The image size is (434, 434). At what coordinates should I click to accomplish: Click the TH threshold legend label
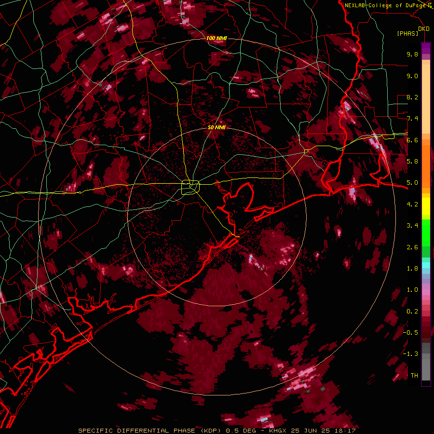414,376
